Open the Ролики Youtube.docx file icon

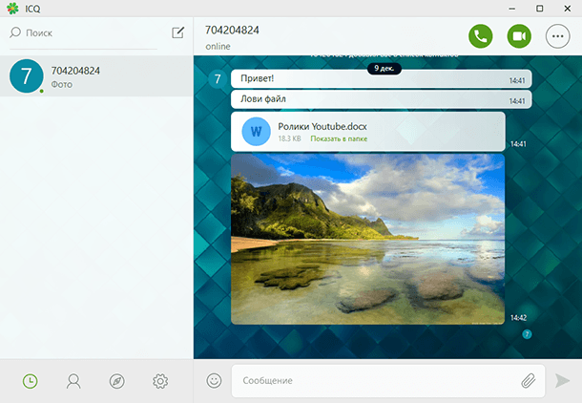click(x=256, y=131)
